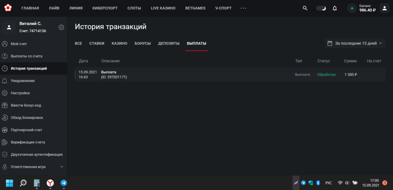This screenshot has height=190, width=393.
Task: Click the 1 500 ₽ amount cell
Action: pyautogui.click(x=351, y=75)
